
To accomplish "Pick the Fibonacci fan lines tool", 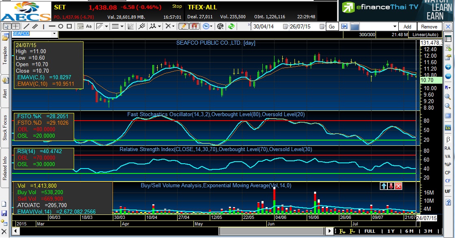I will pyautogui.click(x=131, y=27).
